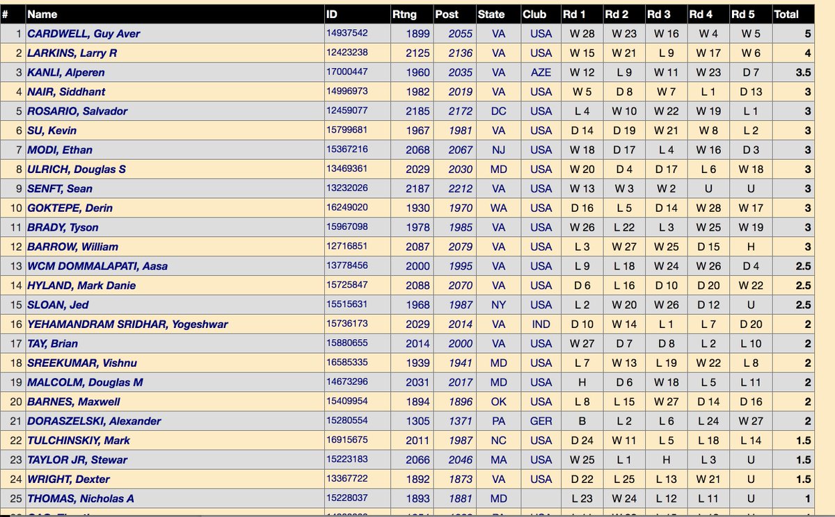Select the Rd 1 column header

(573, 14)
